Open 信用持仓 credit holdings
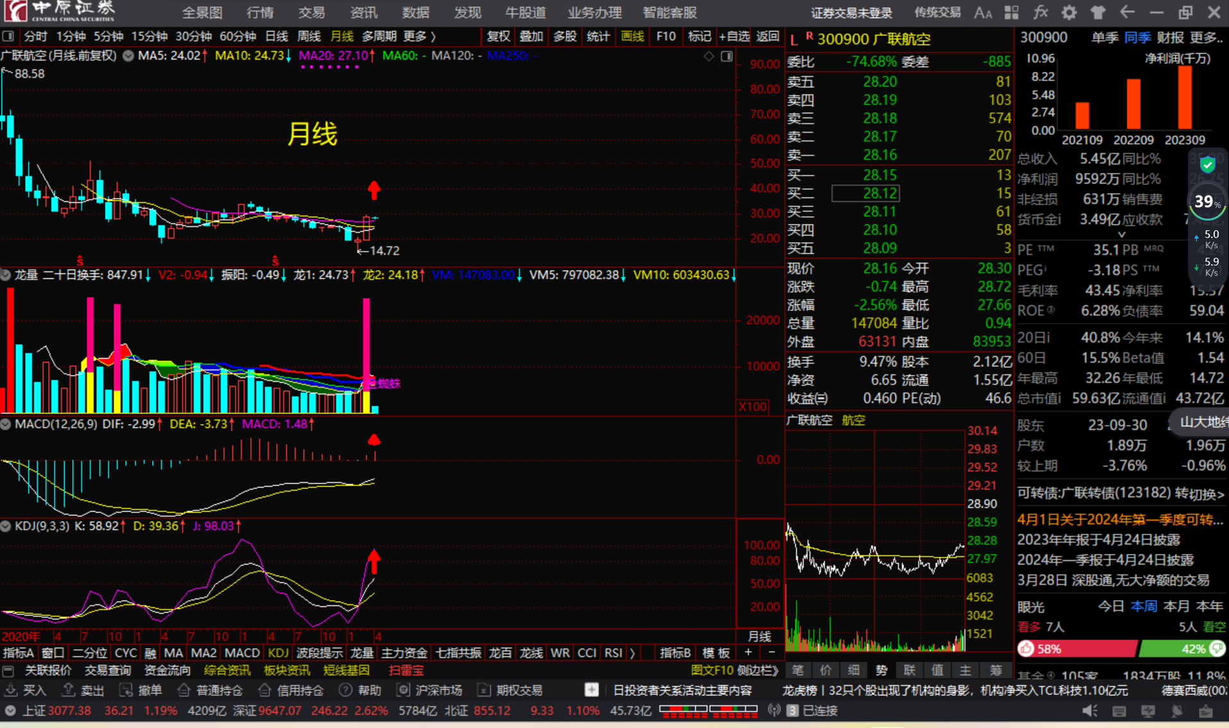1229x728 pixels. [x=291, y=690]
